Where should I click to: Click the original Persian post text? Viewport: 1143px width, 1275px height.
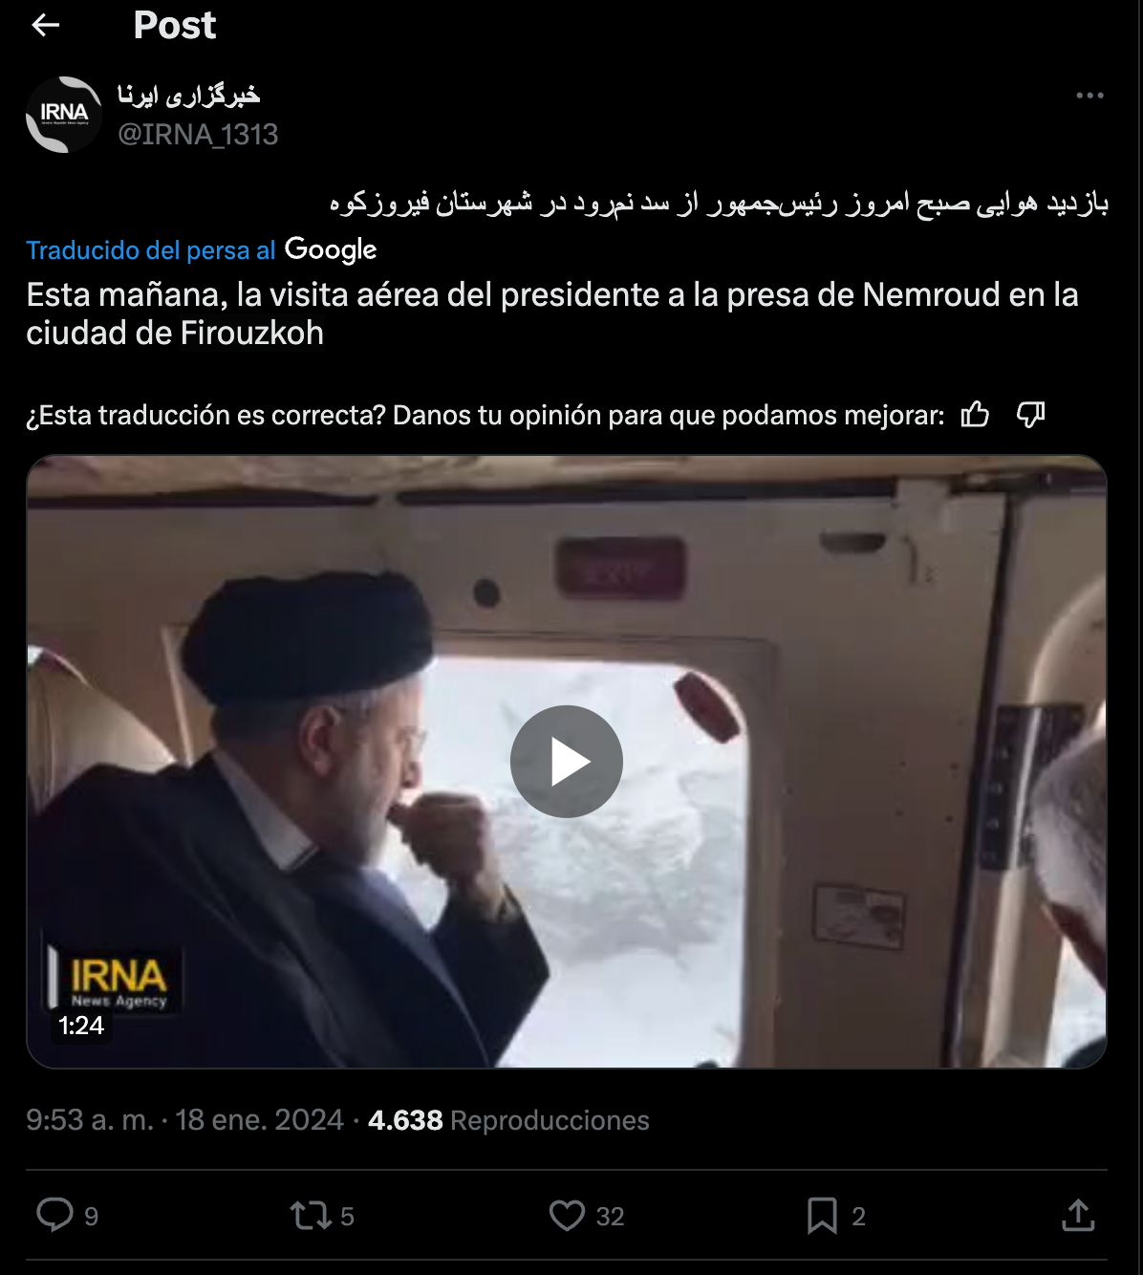(719, 203)
